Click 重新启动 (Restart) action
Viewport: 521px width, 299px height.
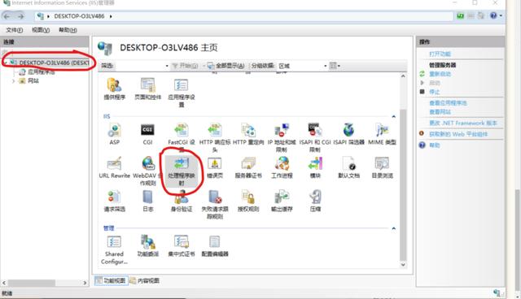click(x=440, y=74)
